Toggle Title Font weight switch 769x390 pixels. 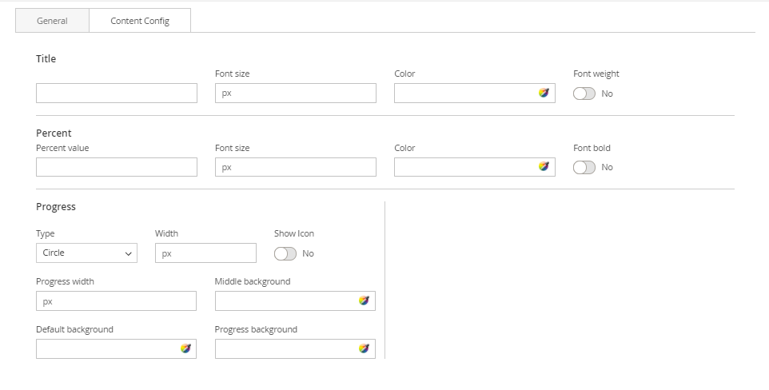click(584, 94)
